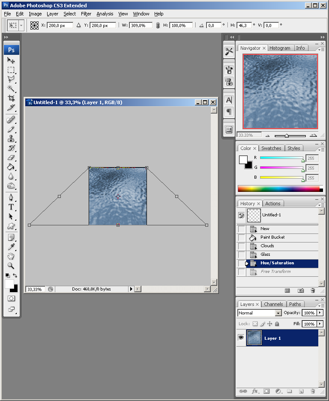Toggle relative positioning delta icon

(x=79, y=25)
